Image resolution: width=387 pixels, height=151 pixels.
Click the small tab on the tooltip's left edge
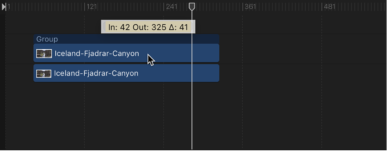(x=104, y=27)
